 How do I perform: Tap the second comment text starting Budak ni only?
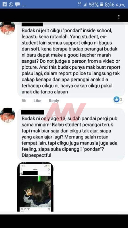click(x=70, y=137)
